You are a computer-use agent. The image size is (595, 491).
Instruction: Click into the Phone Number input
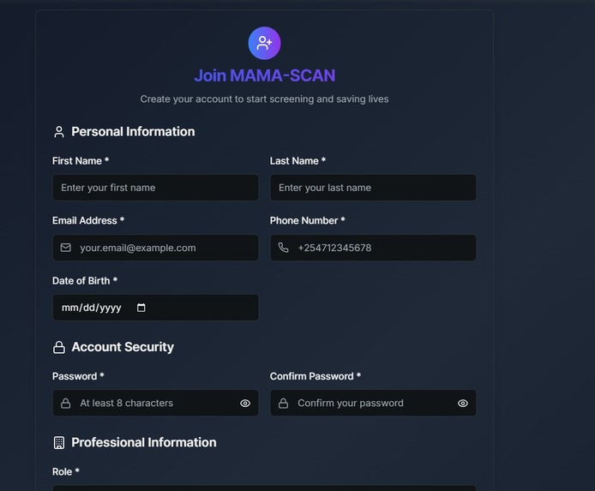click(373, 248)
